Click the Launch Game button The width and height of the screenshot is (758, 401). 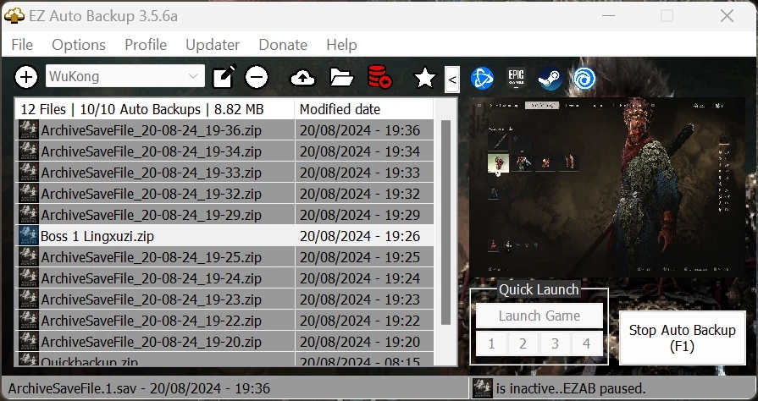pos(539,316)
